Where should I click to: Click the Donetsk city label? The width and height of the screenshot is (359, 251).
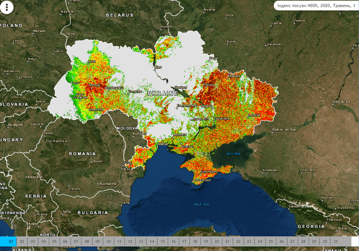254,115
